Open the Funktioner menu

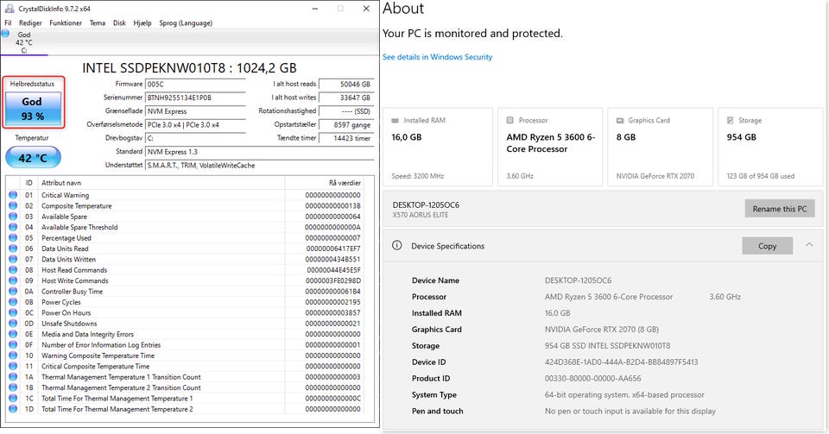66,23
